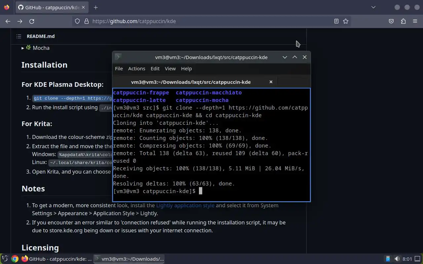Screen dimensions: 423x264
Task: Open the tracking protection shield icon
Action: click(77, 21)
